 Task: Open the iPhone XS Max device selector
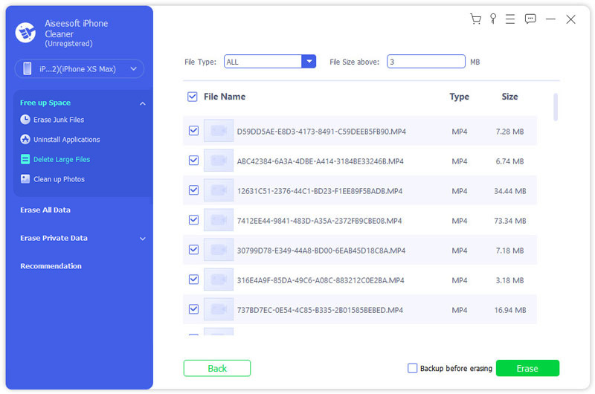pos(80,69)
